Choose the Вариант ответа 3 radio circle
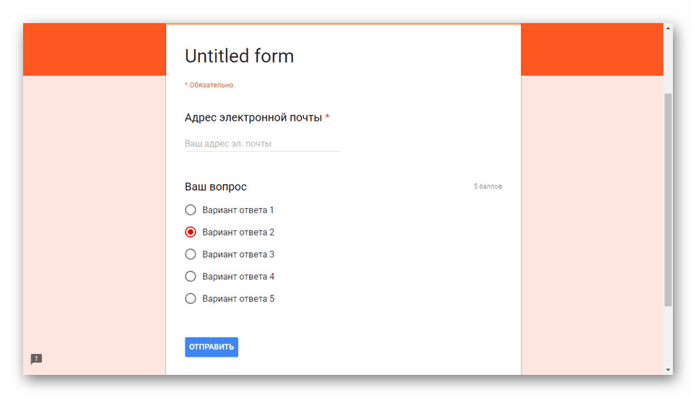The height and width of the screenshot is (398, 696). [191, 254]
